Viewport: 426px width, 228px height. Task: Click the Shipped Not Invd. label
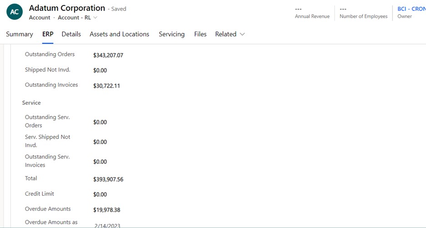click(47, 69)
